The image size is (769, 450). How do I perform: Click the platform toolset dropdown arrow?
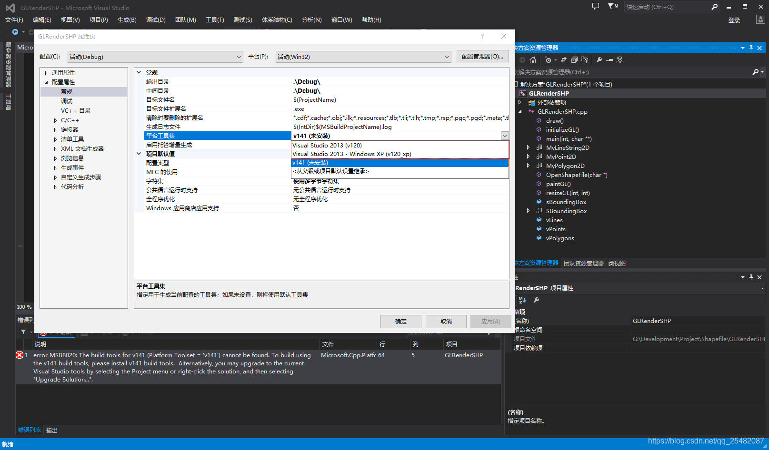click(505, 136)
